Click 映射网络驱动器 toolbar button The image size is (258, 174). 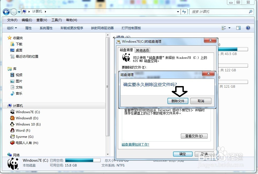tap(102, 28)
